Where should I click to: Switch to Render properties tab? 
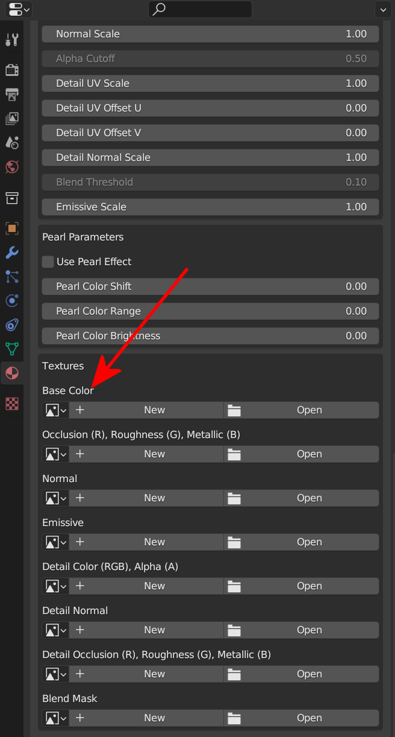point(11,70)
